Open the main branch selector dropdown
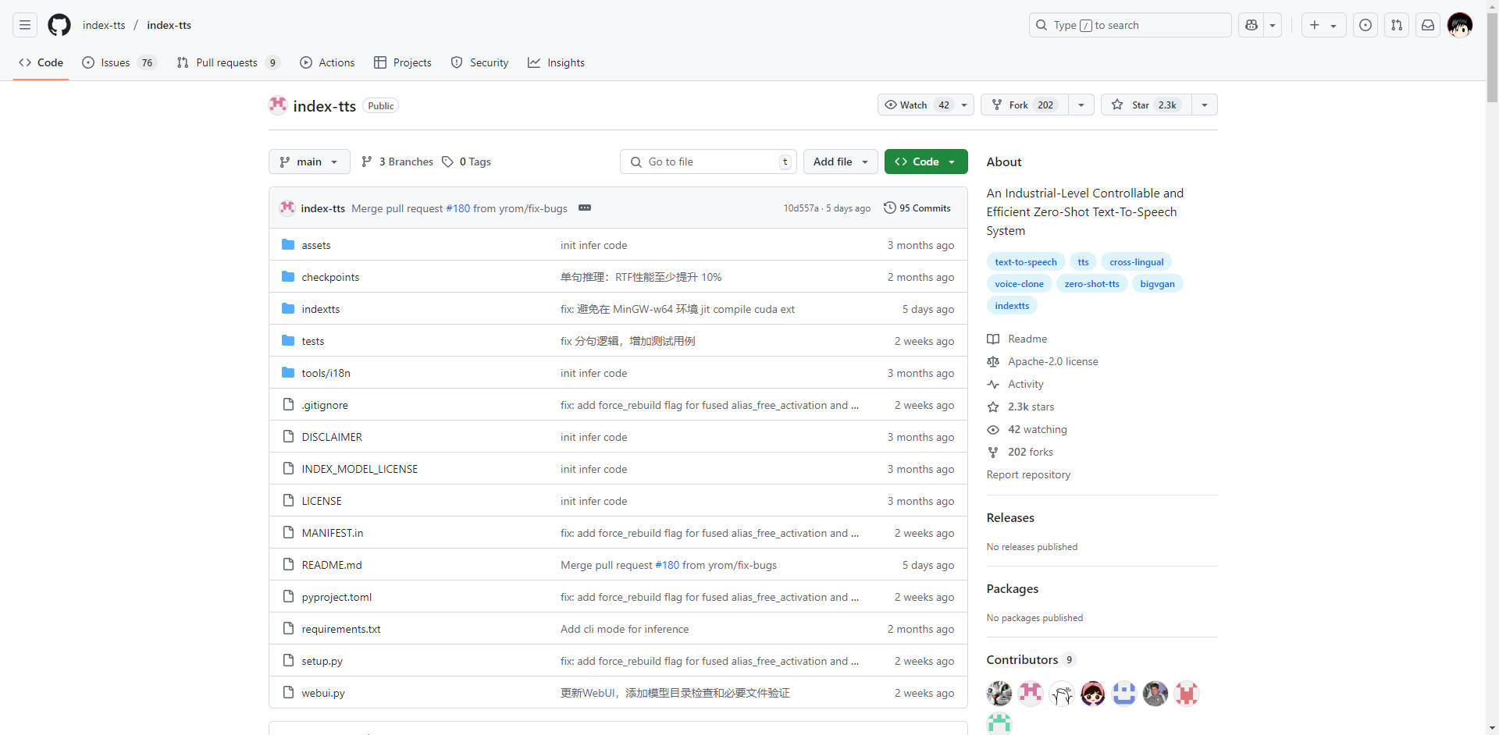Image resolution: width=1499 pixels, height=735 pixels. click(x=309, y=162)
